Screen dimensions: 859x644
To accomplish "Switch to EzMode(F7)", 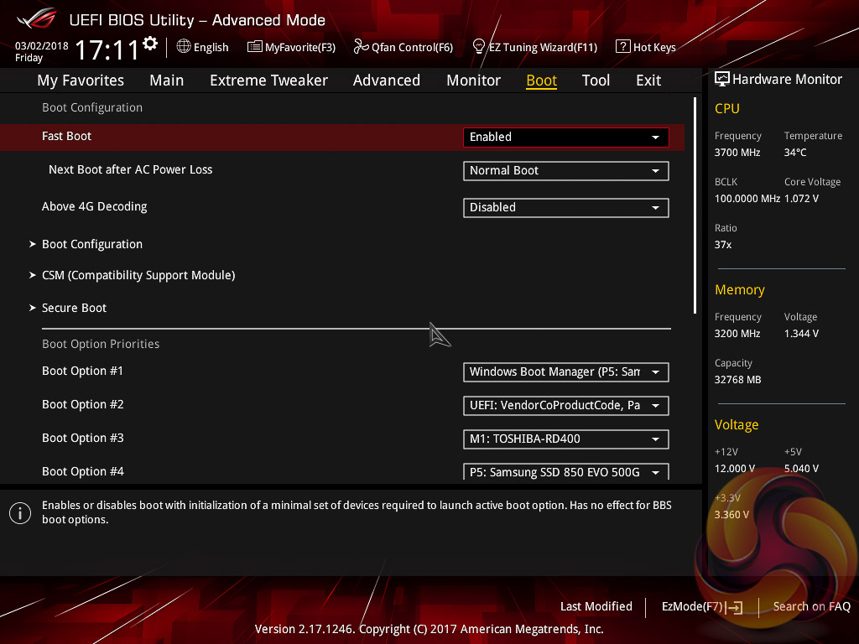I will click(x=701, y=606).
